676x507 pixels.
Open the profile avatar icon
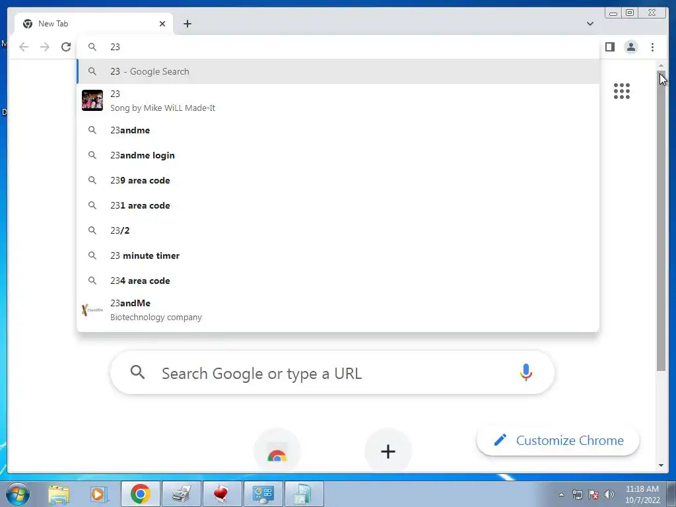click(630, 47)
